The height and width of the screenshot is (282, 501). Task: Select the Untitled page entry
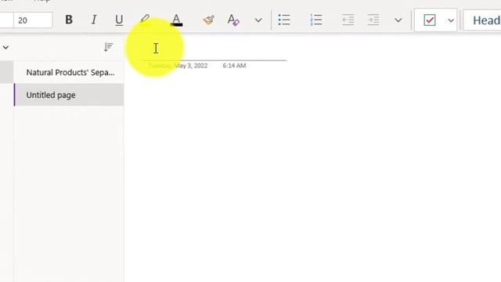coord(69,95)
